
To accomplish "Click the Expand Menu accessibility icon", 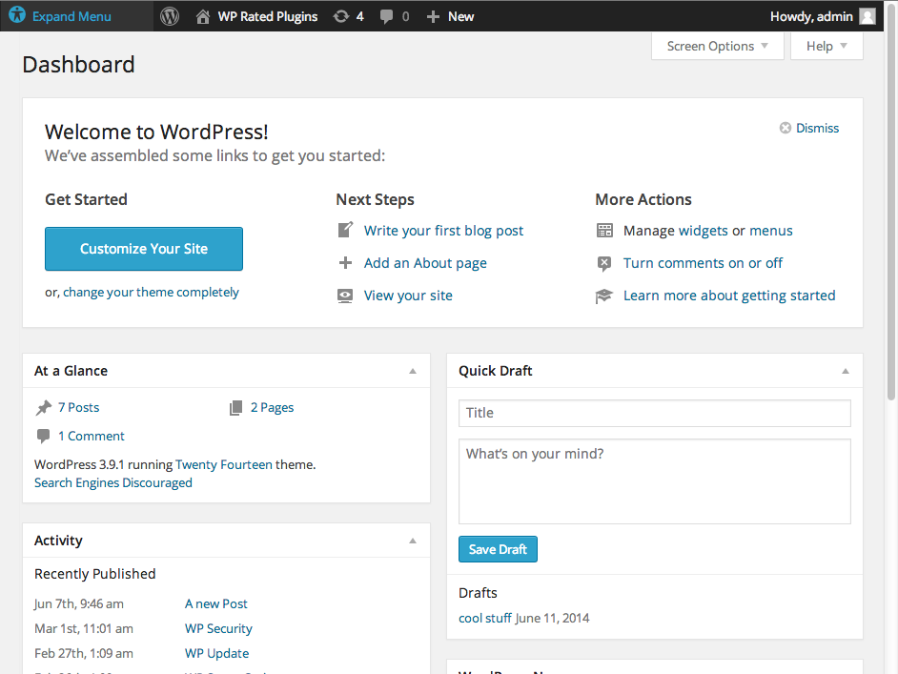I will click(17, 15).
